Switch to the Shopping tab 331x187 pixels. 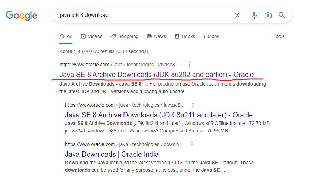[x=125, y=36]
